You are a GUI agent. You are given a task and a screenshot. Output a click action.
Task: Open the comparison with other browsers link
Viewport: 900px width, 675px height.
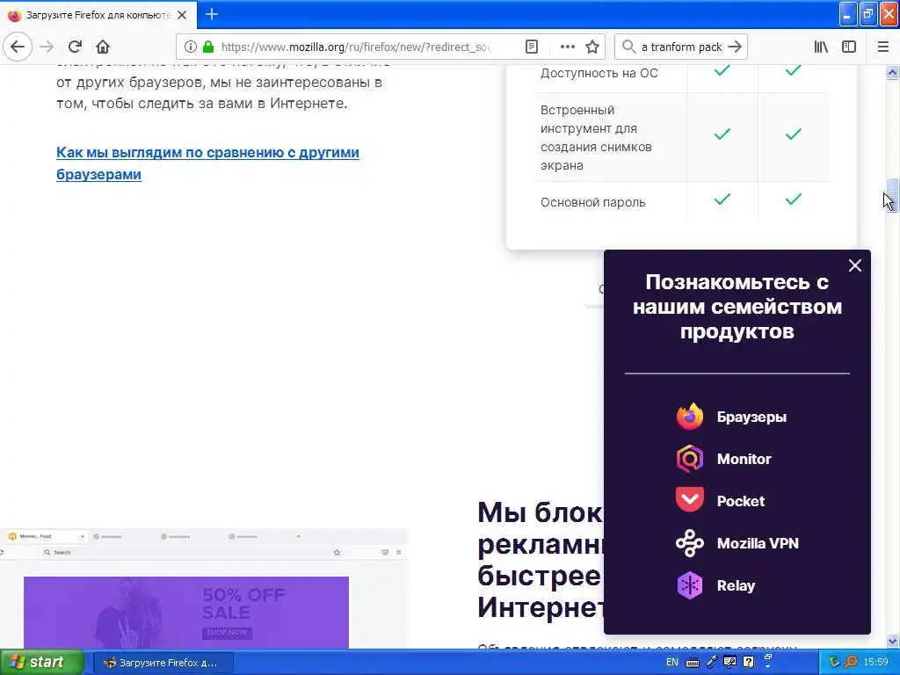207,163
